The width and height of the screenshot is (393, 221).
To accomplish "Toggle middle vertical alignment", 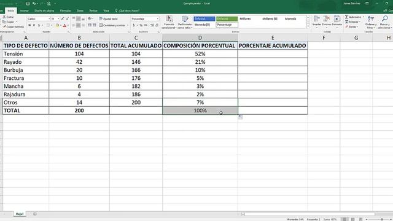I will 79,19.
